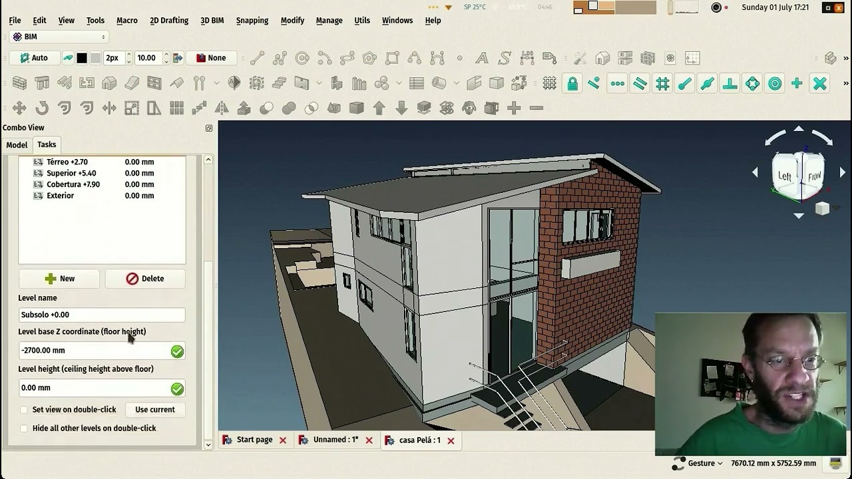Expand the Axis tool dropdown arrow
This screenshot has width=852, height=479.
click(216, 83)
